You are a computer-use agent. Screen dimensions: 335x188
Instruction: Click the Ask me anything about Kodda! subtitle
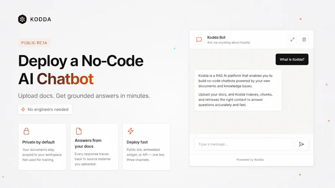point(229,43)
